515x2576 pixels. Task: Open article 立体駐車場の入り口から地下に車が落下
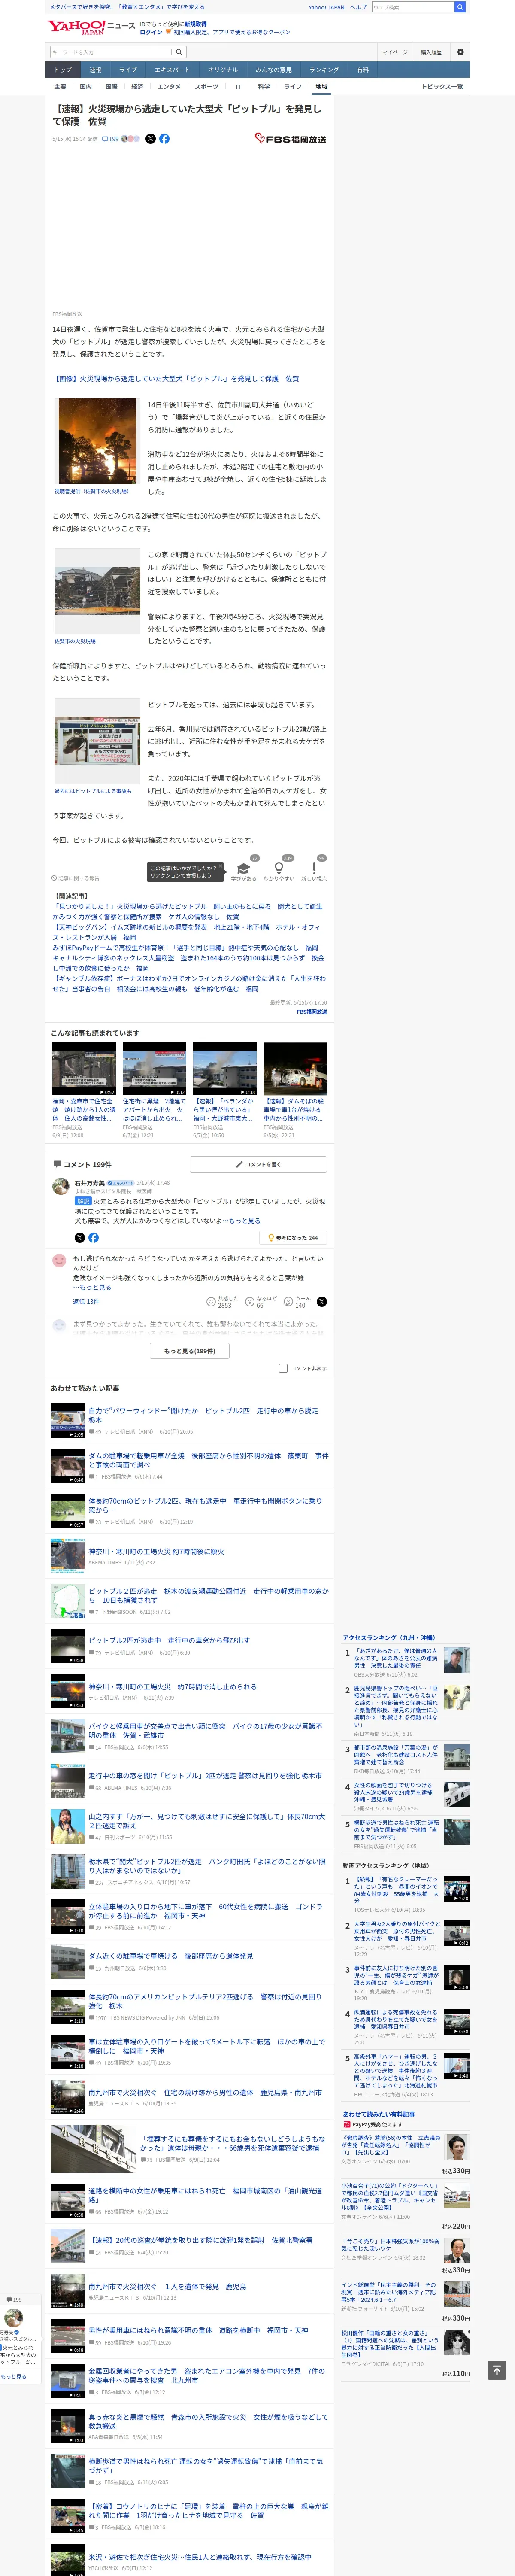click(205, 1911)
